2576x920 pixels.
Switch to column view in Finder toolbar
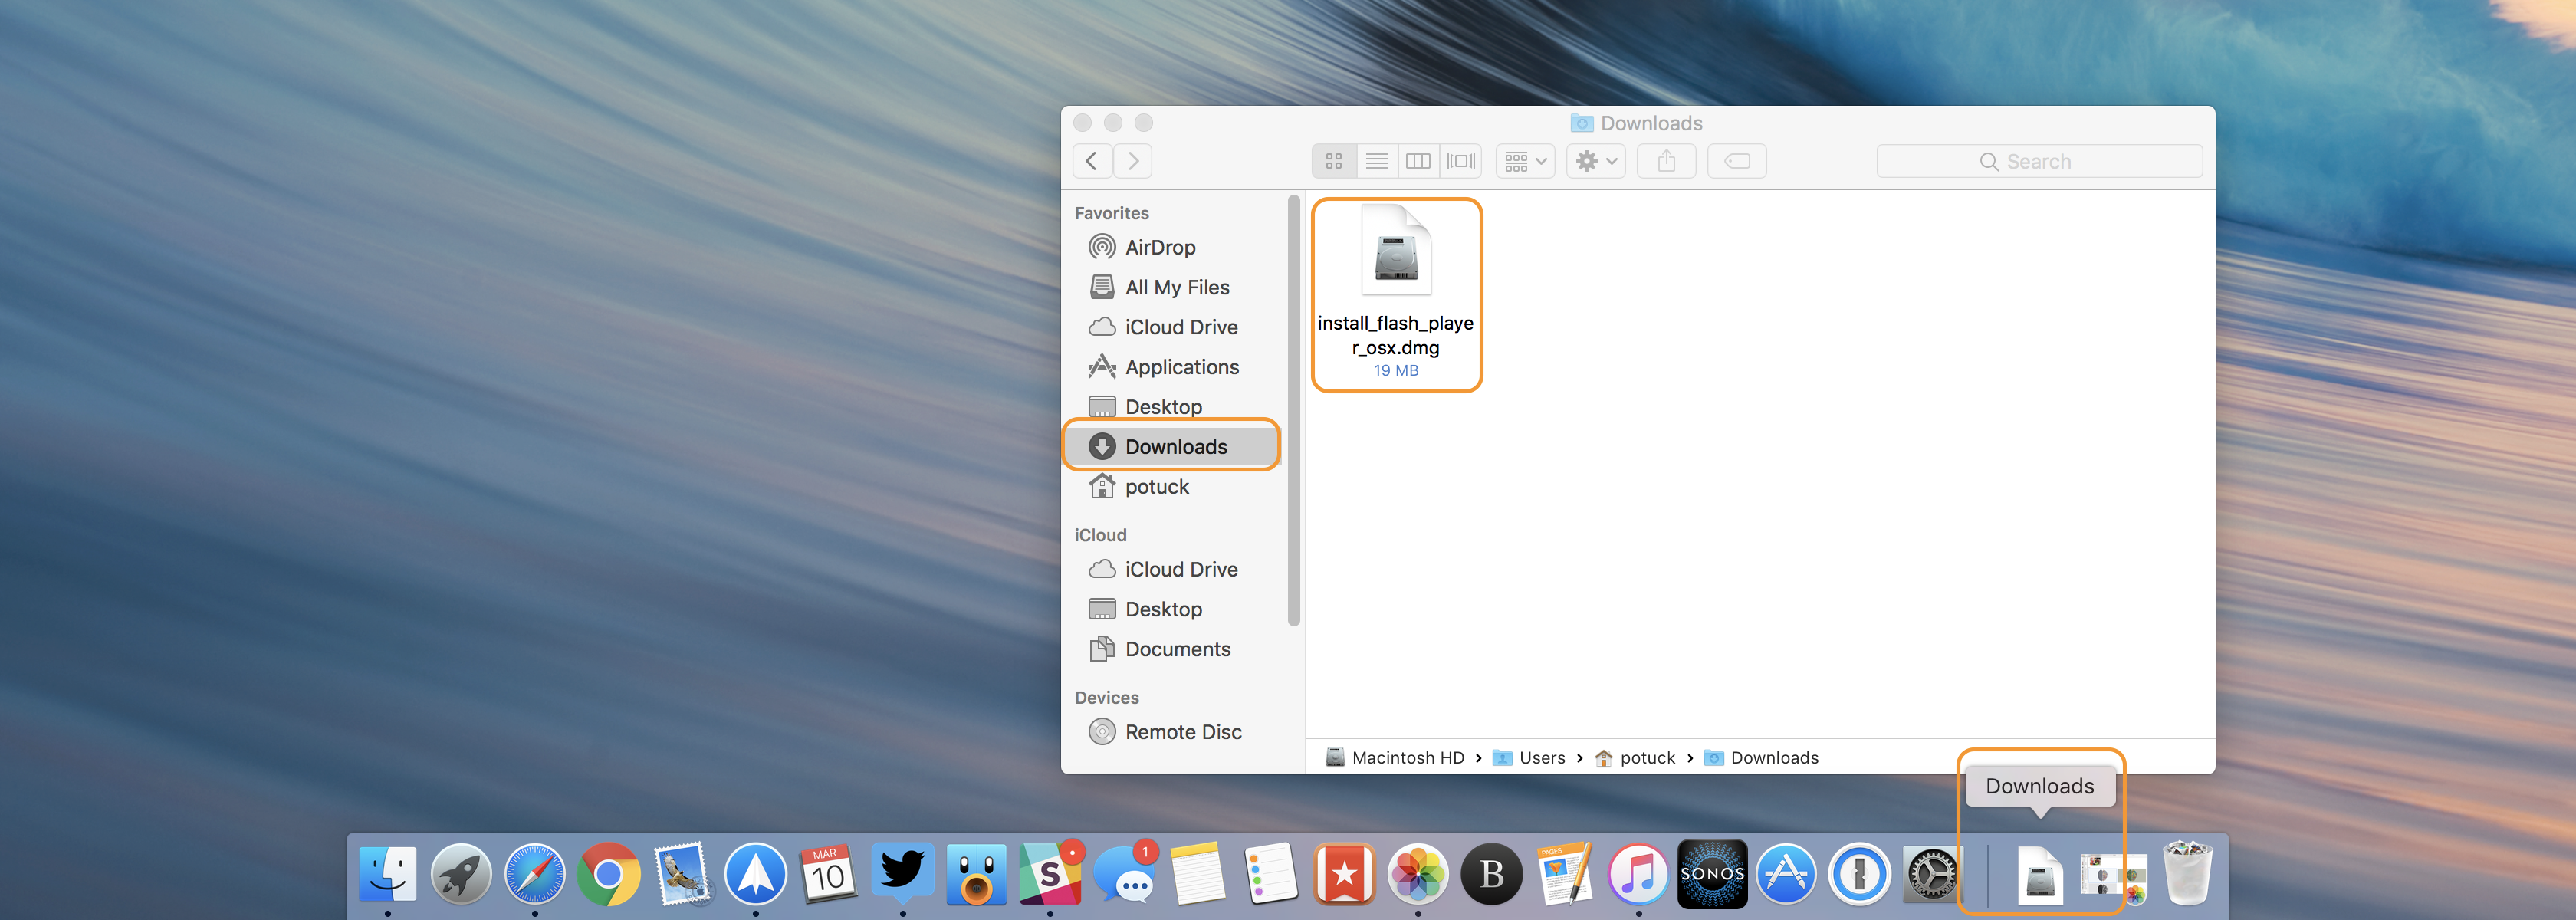[1418, 161]
